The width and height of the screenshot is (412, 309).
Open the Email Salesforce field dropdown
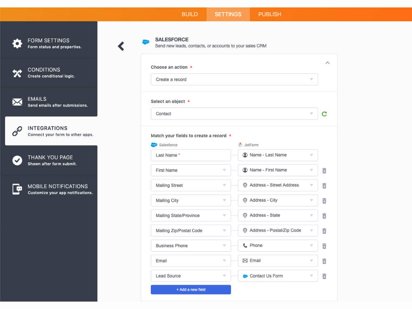click(x=191, y=261)
